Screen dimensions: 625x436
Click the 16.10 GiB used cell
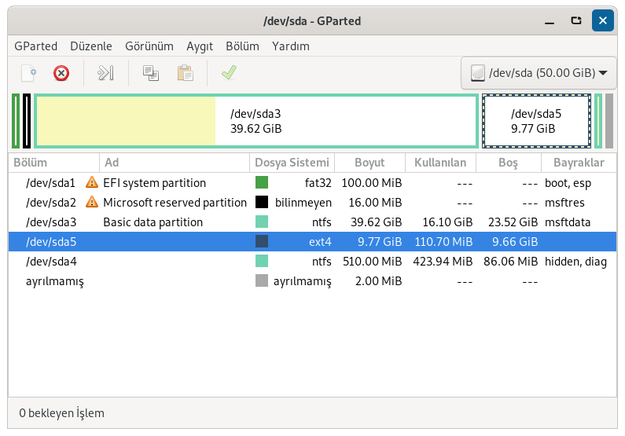pyautogui.click(x=447, y=222)
